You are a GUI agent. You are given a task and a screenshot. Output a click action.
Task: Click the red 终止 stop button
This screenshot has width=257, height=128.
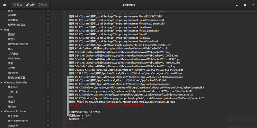pos(43,5)
